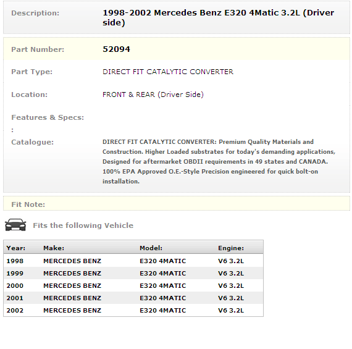
Task: Click the 'Part Type:' label
Action: point(31,72)
